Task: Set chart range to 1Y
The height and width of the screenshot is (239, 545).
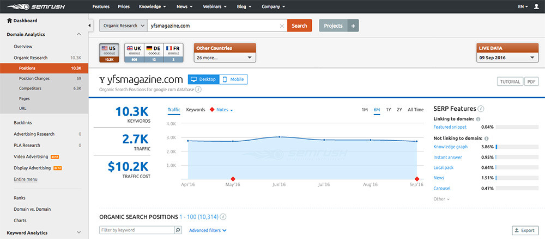Action: (x=389, y=110)
